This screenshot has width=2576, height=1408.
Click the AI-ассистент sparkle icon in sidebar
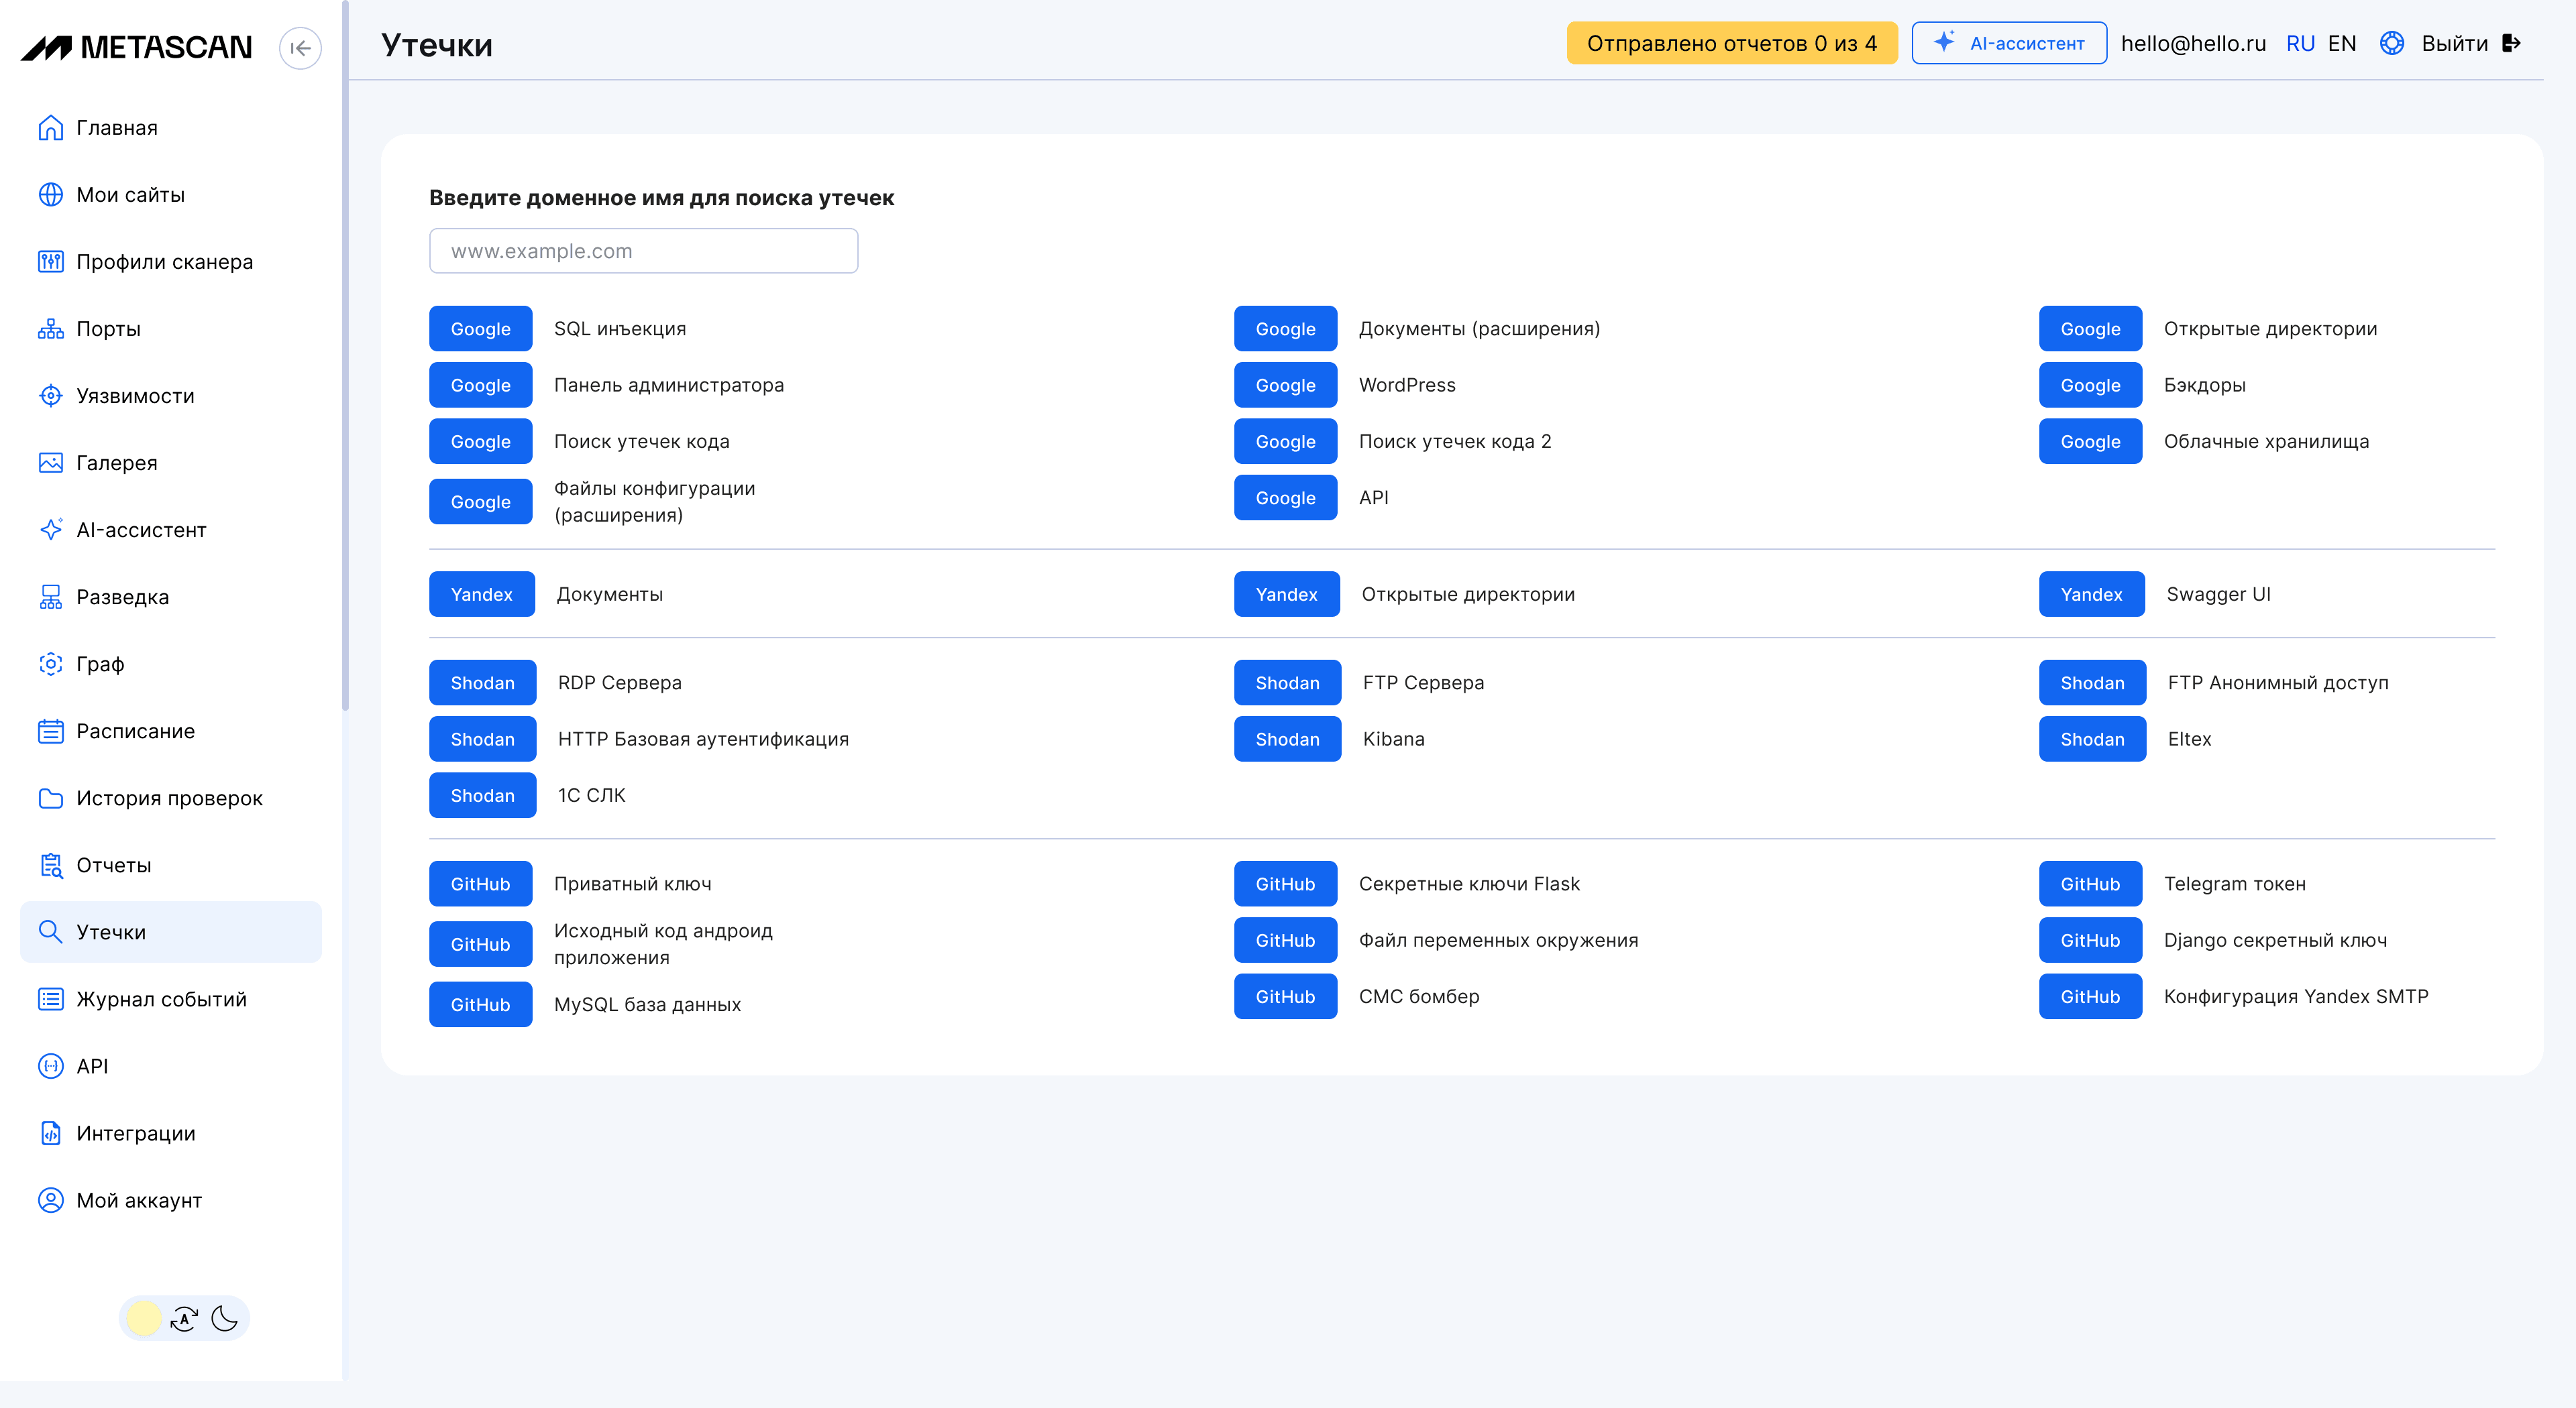[x=50, y=530]
